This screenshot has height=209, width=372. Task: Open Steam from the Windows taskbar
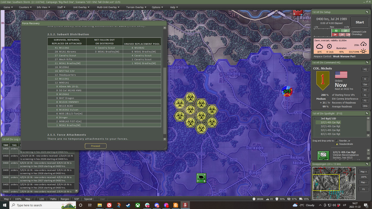tap(128, 205)
